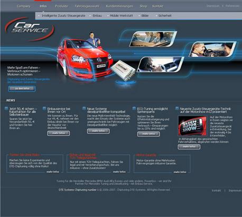Click the square icon beside 'Einbauservice bei Ihnen vor Ort'
This screenshot has width=242, height=217.
[44, 108]
